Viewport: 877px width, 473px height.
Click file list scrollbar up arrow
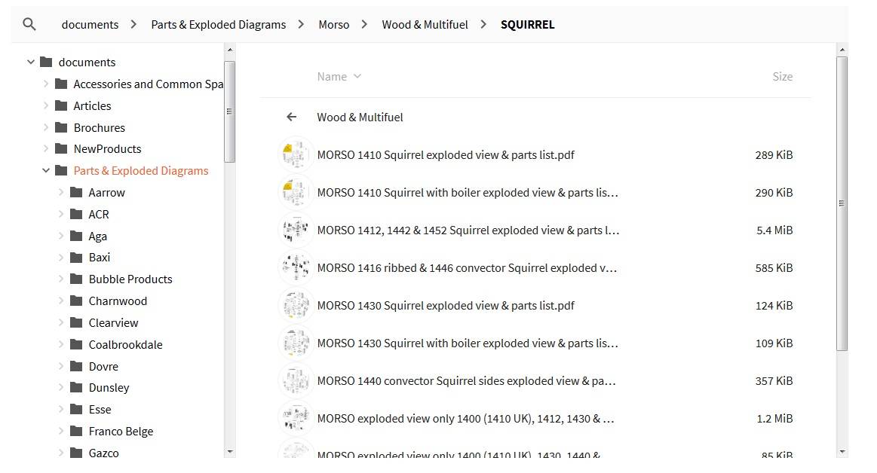point(842,50)
